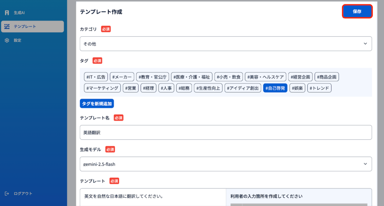This screenshot has width=384, height=206.
Task: Toggle the #自己啓発 tag off
Action: (x=275, y=88)
